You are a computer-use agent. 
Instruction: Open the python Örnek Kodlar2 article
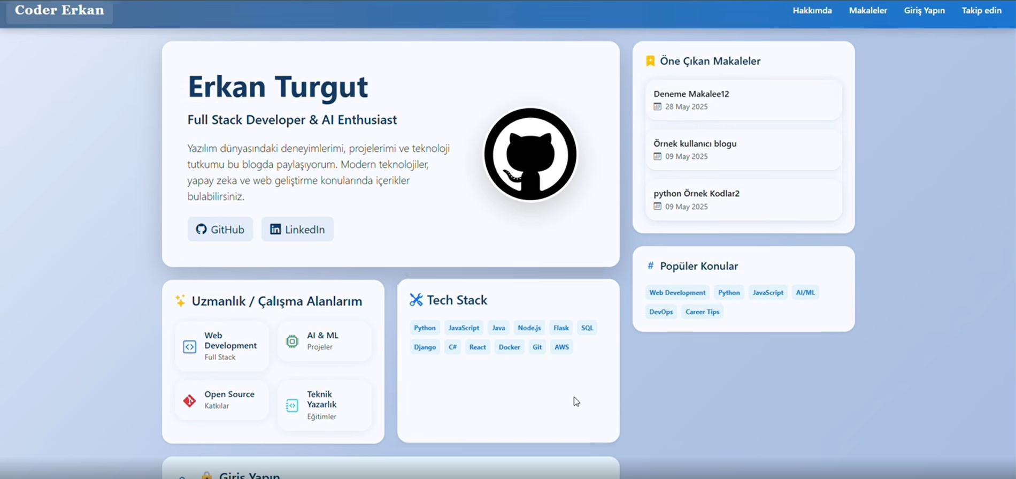click(x=743, y=200)
